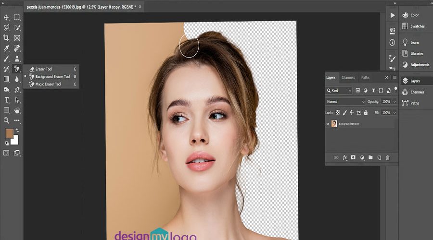Select the Sponge tool
The height and width of the screenshot is (240, 433).
point(6,90)
